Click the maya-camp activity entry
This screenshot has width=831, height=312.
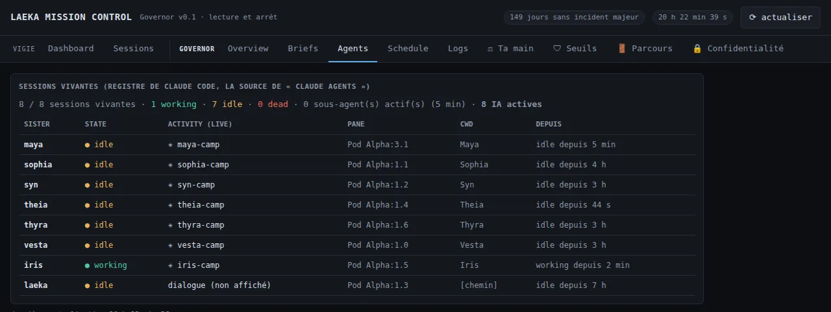[193, 145]
